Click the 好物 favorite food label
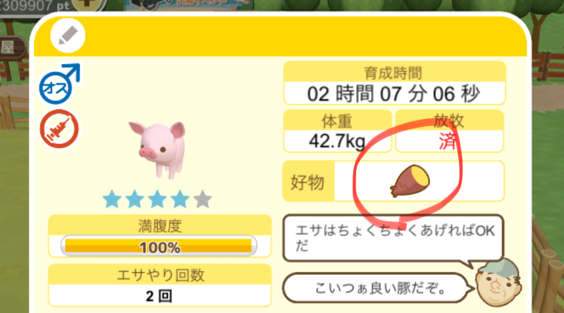This screenshot has width=564, height=313. pos(308,182)
